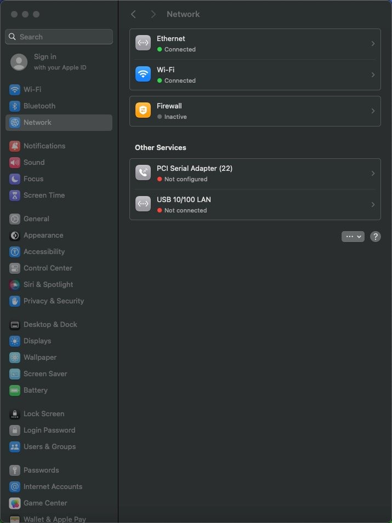Open the Screen Saver icon
The height and width of the screenshot is (523, 392).
[15, 374]
